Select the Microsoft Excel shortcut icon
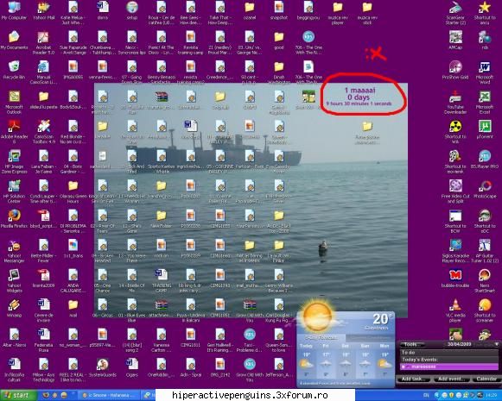This screenshot has width=502, height=401. (x=485, y=103)
